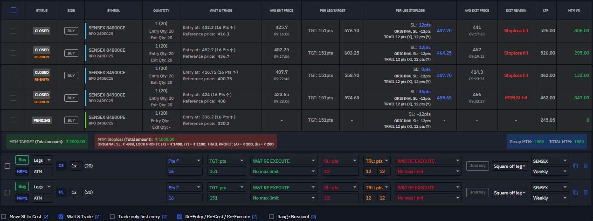
Task: Expand the CE leg TGT: pts dropdown
Action: [227, 161]
